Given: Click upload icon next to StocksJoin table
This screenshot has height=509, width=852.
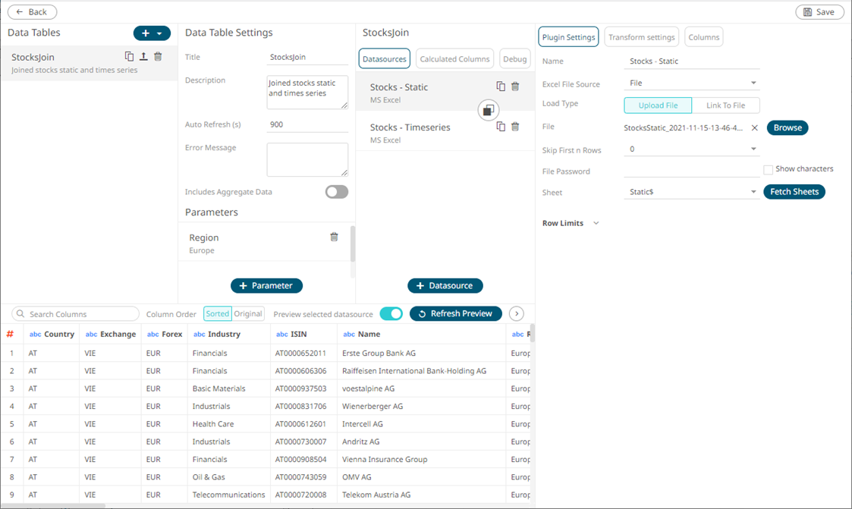Looking at the screenshot, I should point(143,57).
